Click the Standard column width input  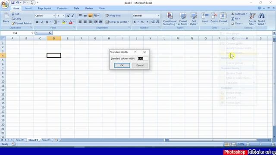143,59
